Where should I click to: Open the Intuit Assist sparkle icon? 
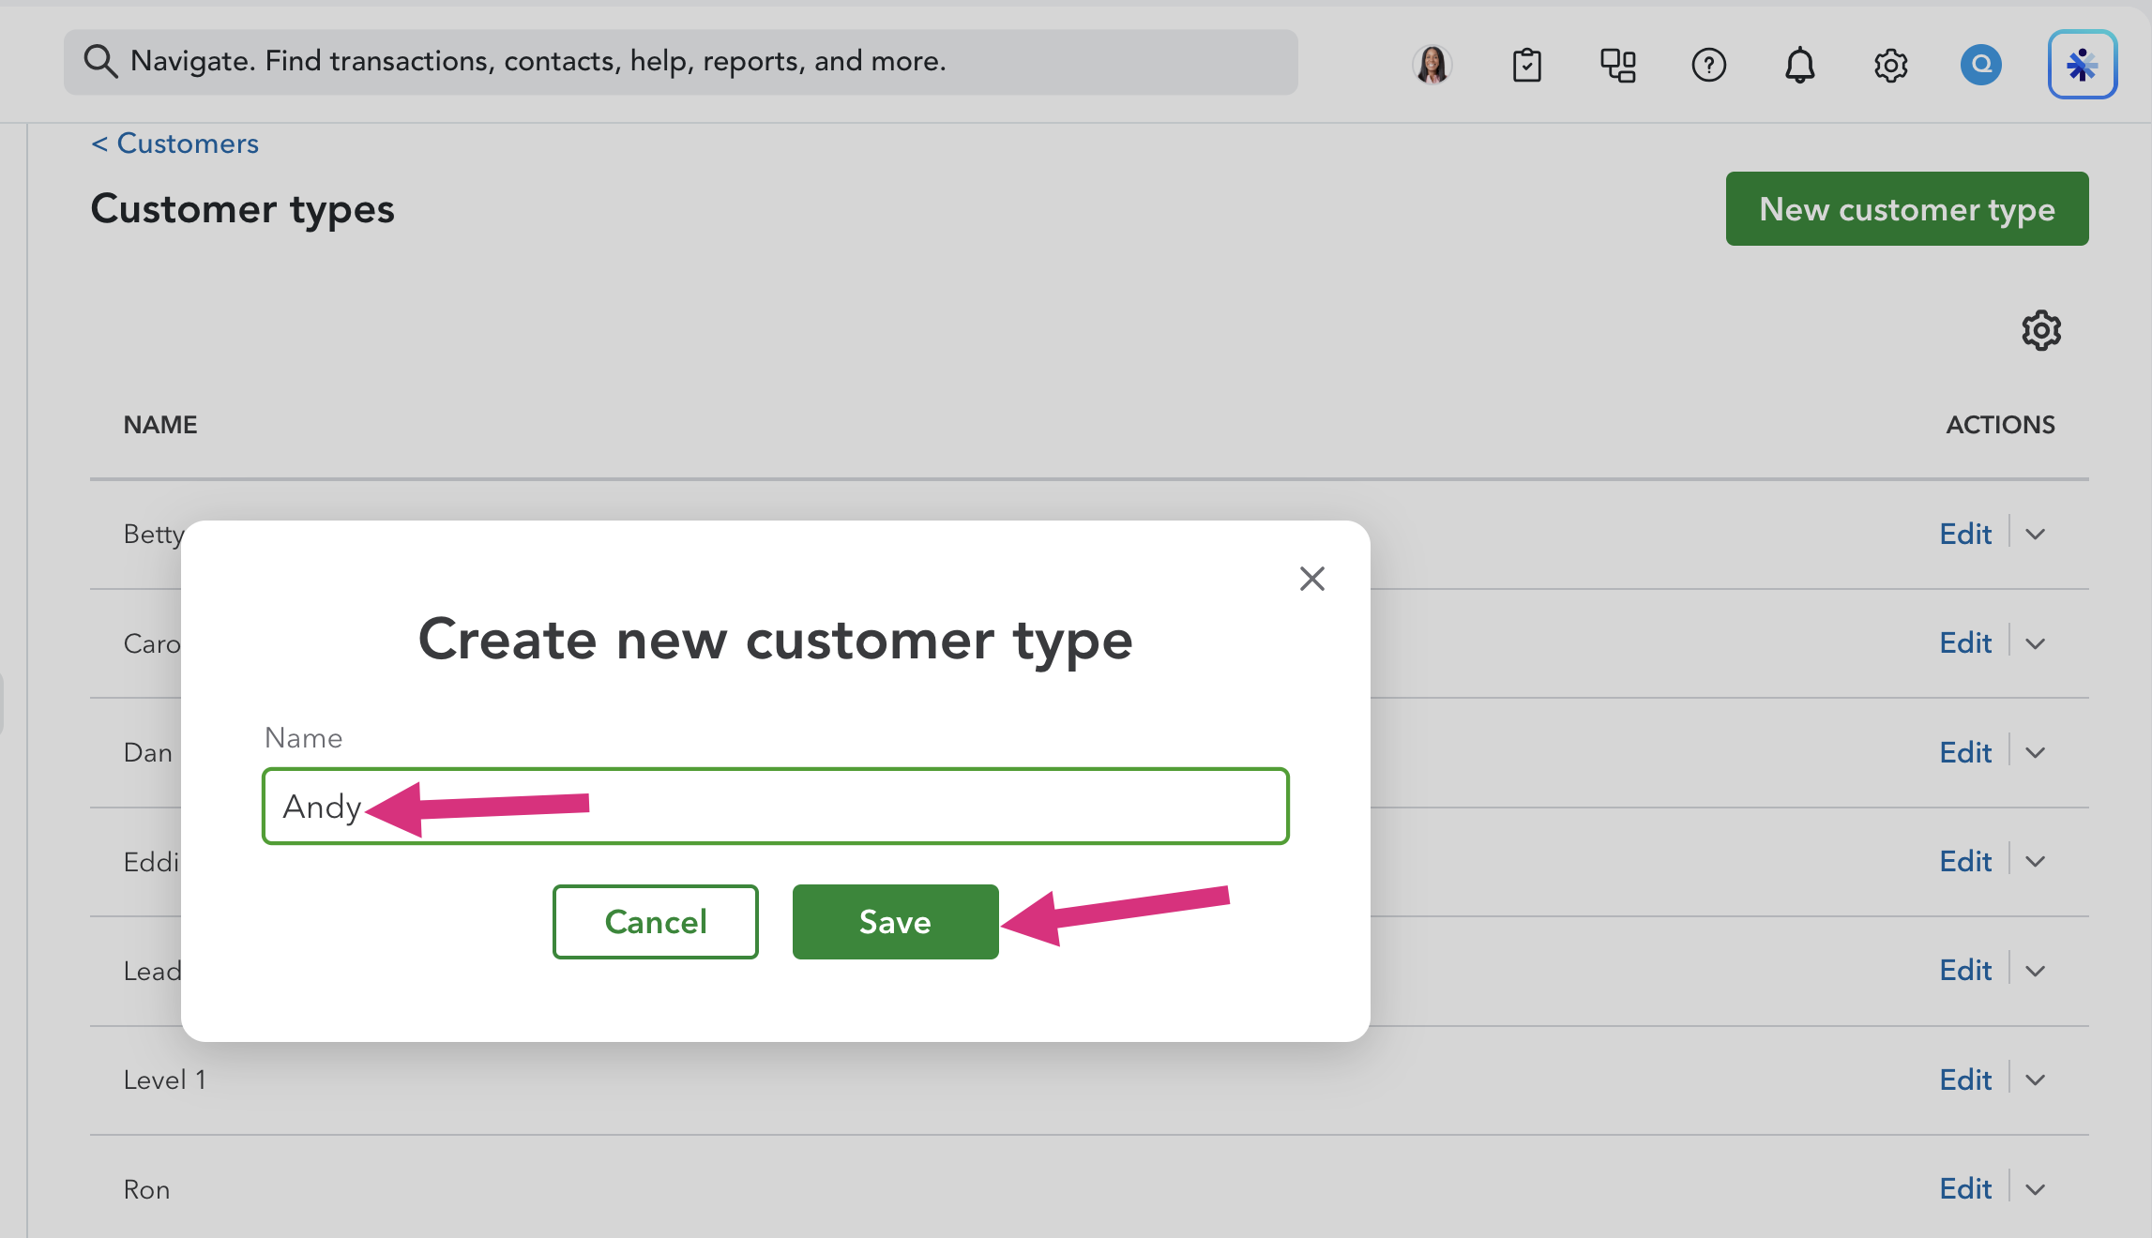pyautogui.click(x=2083, y=65)
